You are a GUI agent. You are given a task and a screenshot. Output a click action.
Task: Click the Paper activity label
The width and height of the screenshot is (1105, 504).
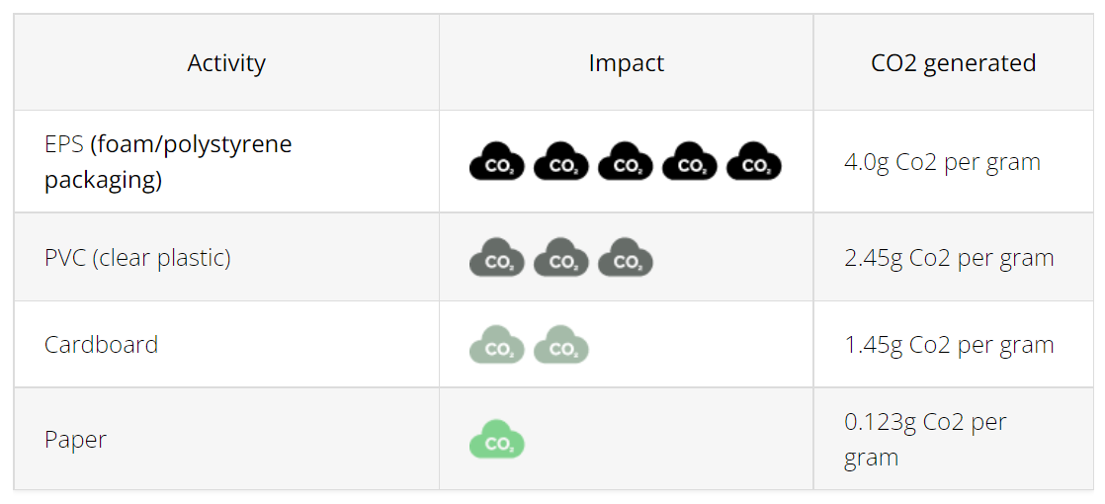tap(75, 440)
